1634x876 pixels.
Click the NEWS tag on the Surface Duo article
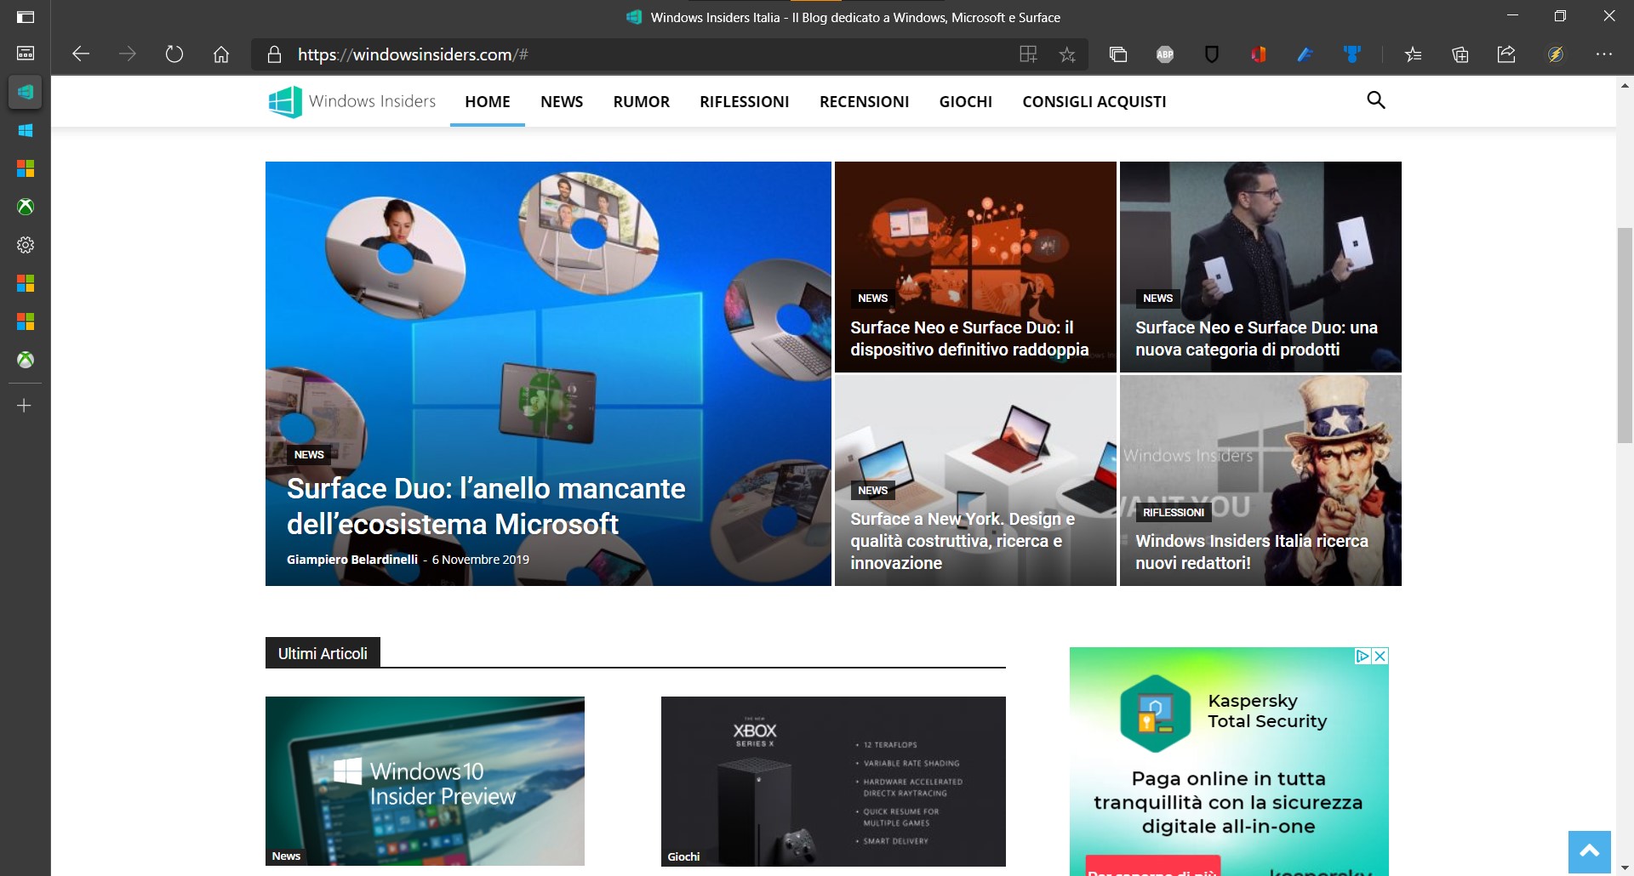309,454
